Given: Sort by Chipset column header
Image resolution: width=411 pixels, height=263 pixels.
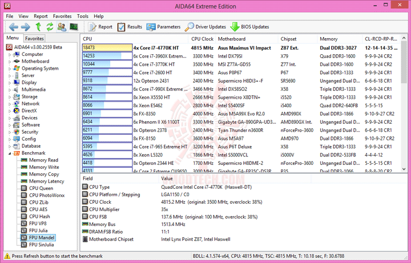Looking at the screenshot, I should pos(297,39).
